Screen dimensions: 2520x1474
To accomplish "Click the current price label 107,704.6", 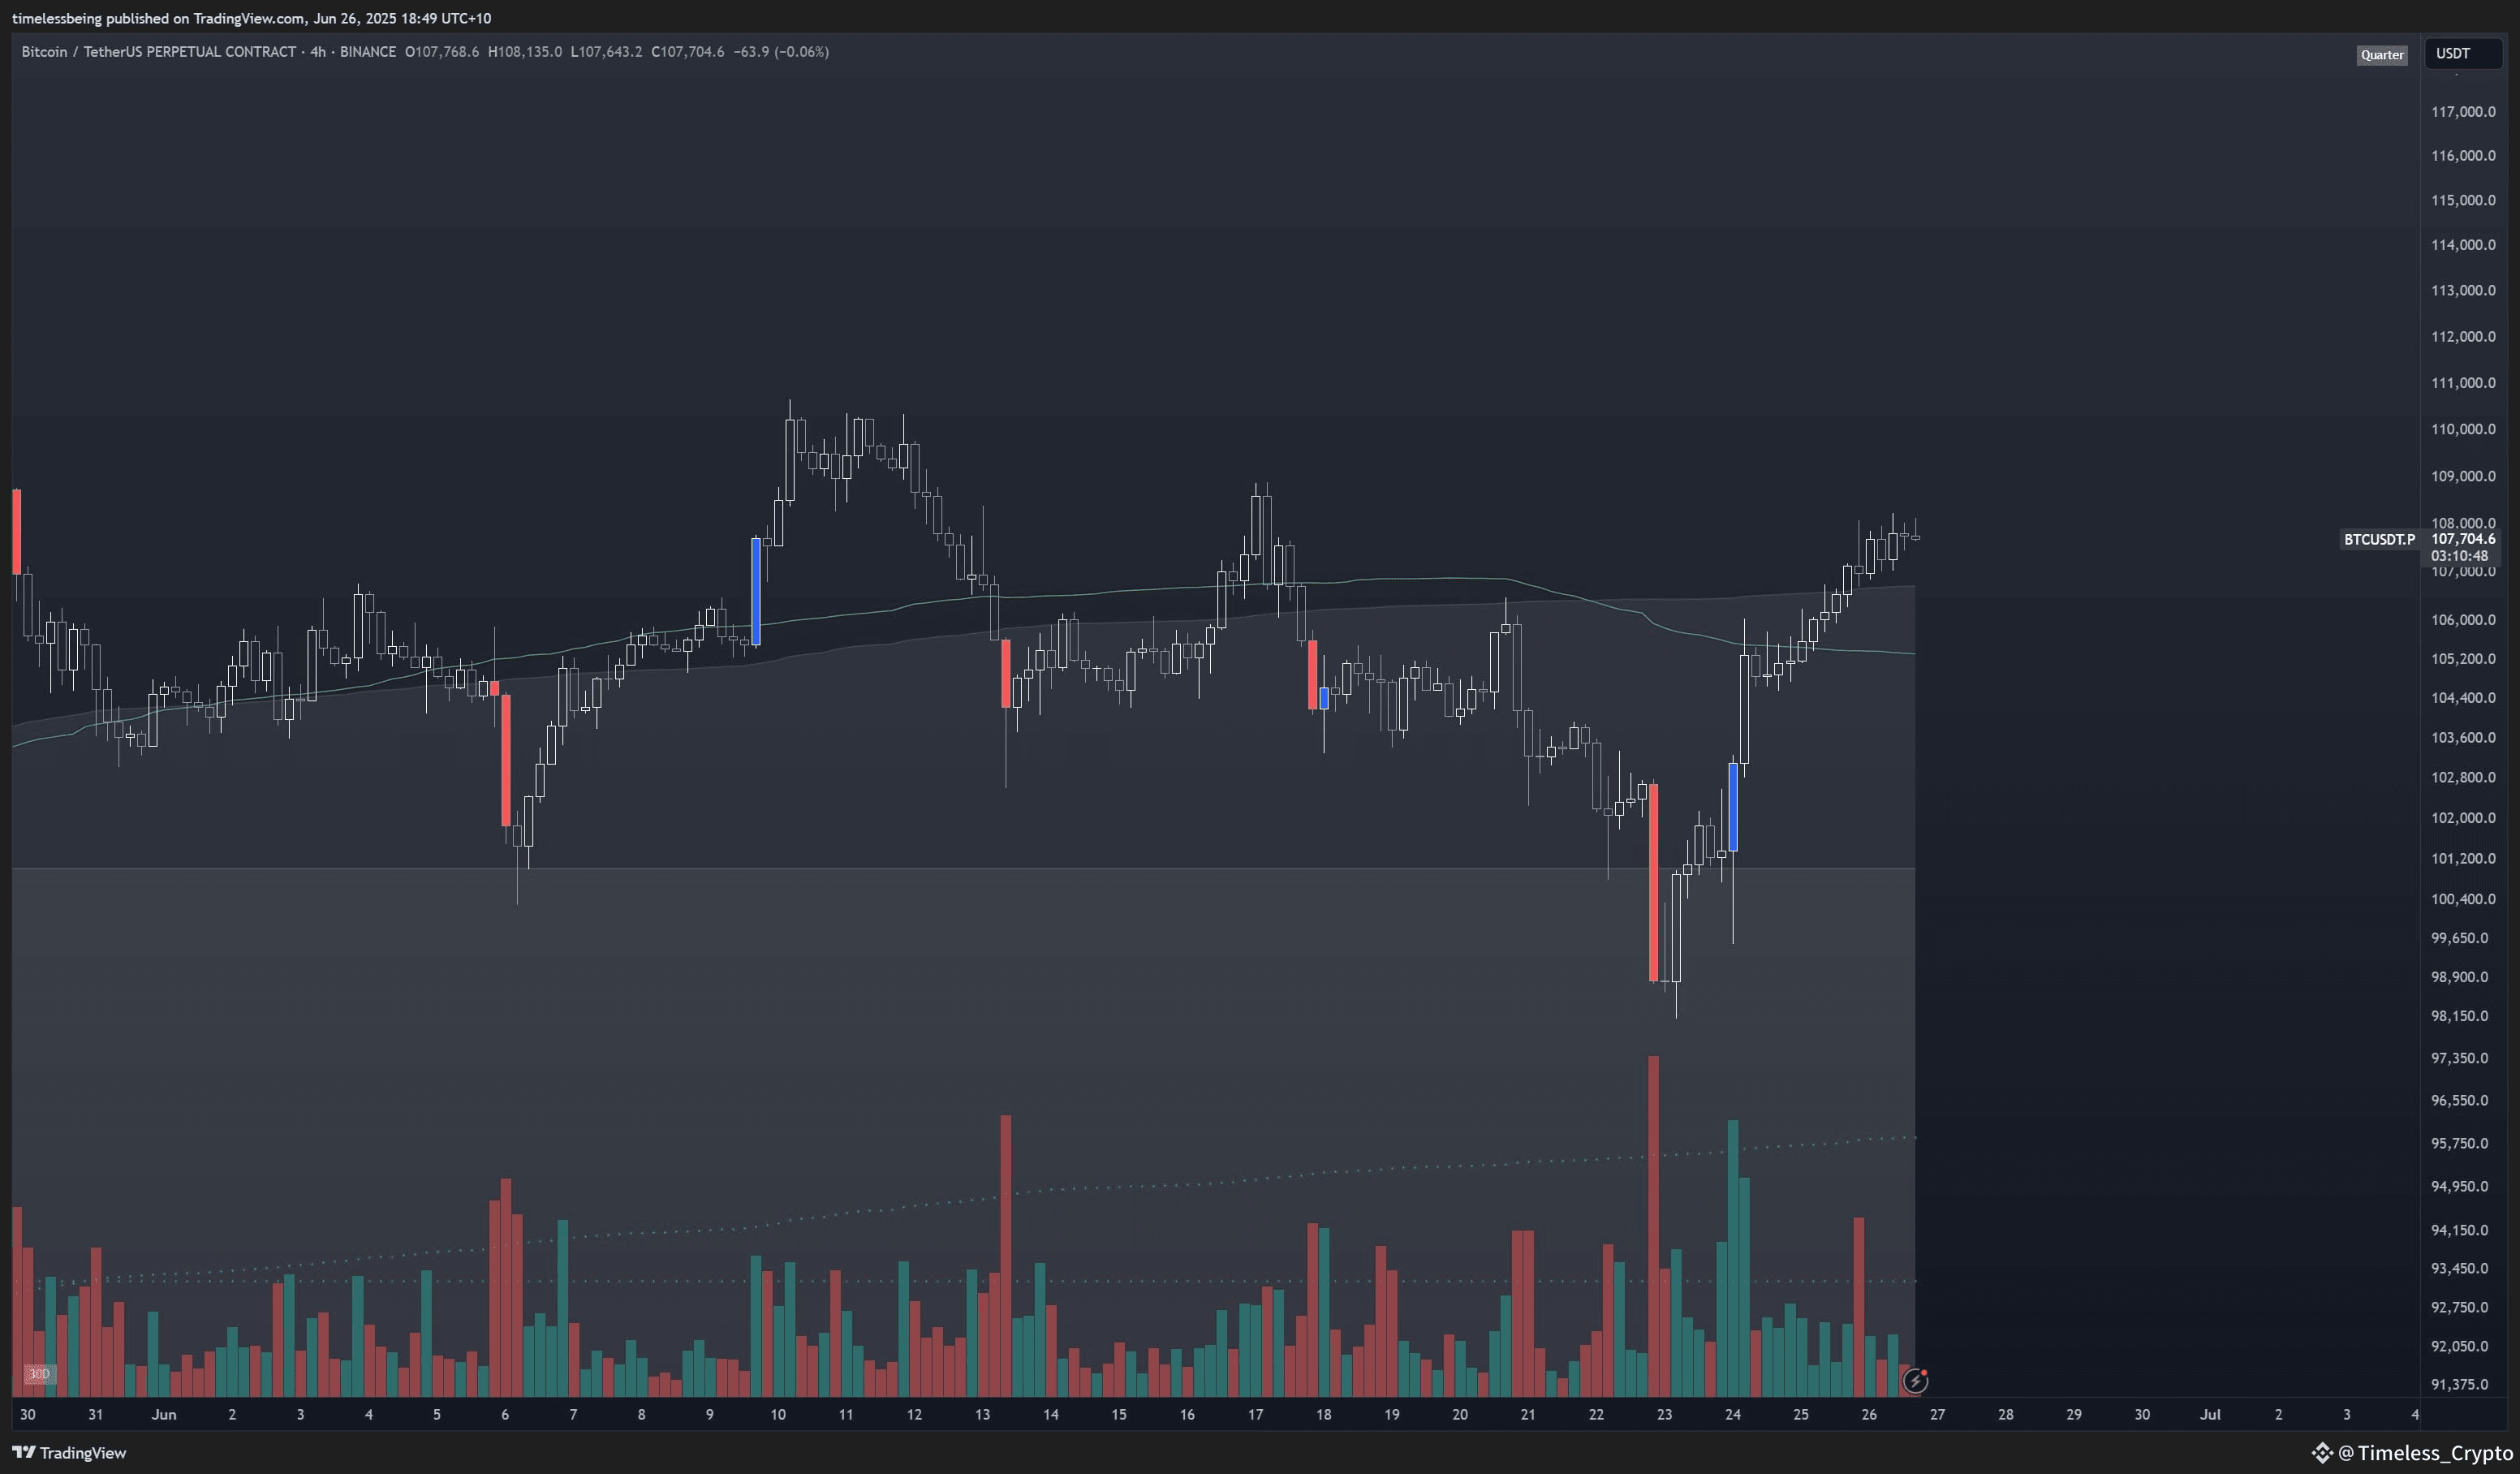I will click(x=2463, y=539).
